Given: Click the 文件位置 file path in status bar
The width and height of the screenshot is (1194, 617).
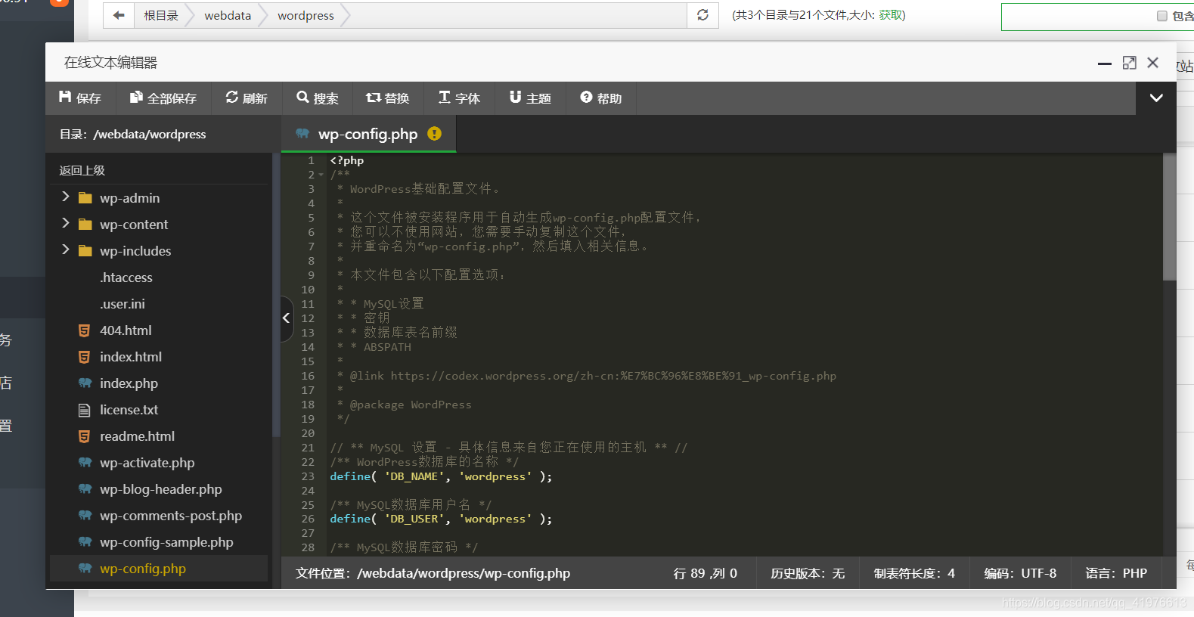Looking at the screenshot, I should point(433,573).
